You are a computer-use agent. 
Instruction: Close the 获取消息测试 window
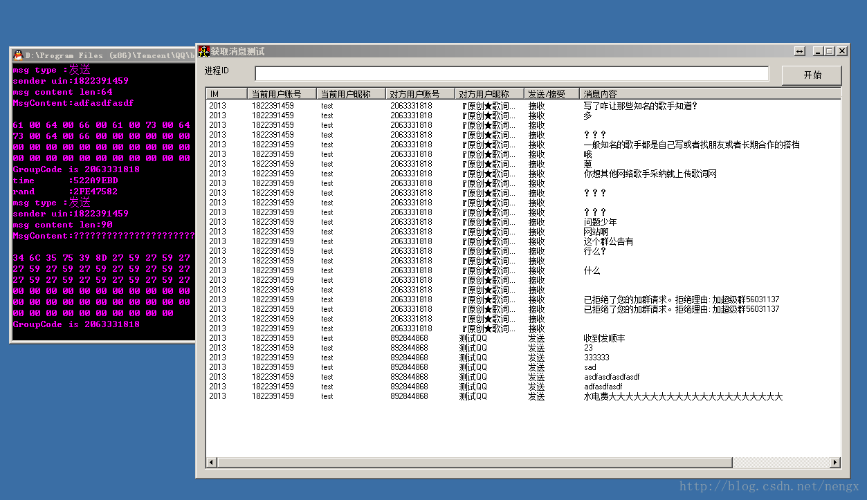tap(842, 51)
